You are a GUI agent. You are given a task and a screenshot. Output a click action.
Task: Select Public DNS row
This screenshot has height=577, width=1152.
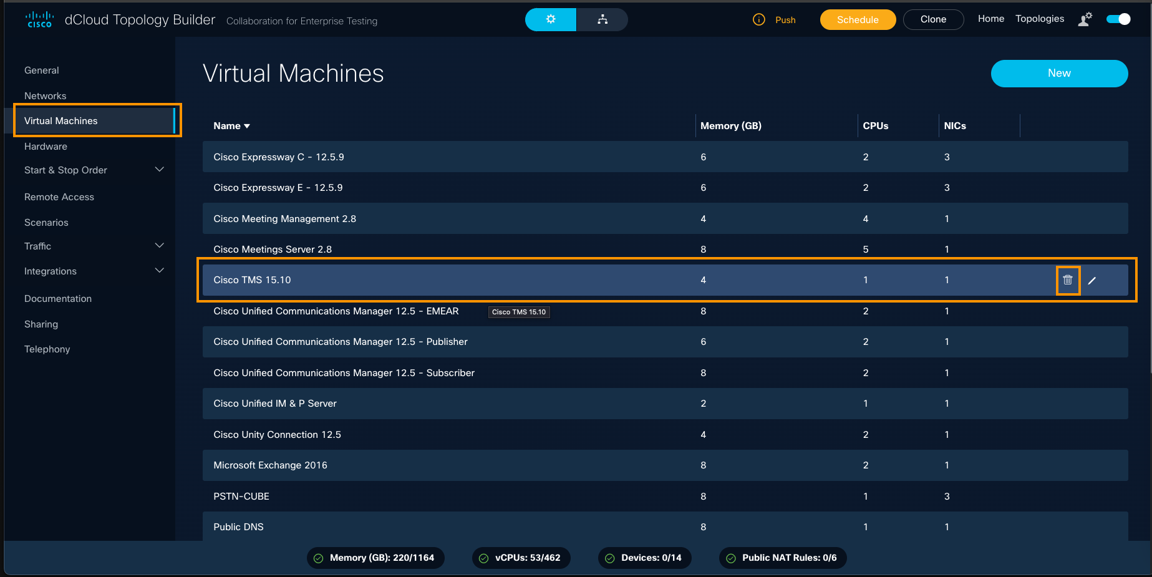click(x=665, y=527)
